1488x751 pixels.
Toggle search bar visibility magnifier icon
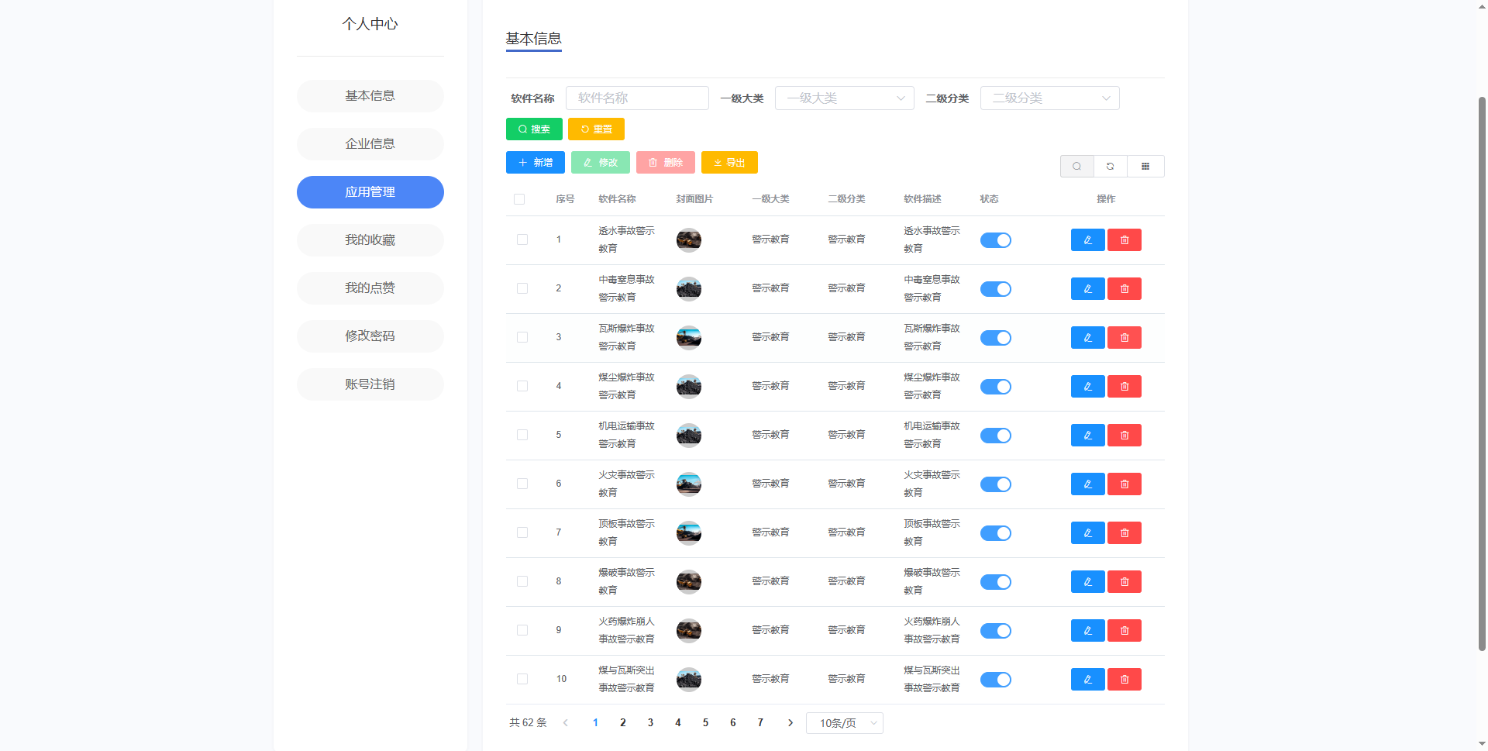[x=1076, y=167]
